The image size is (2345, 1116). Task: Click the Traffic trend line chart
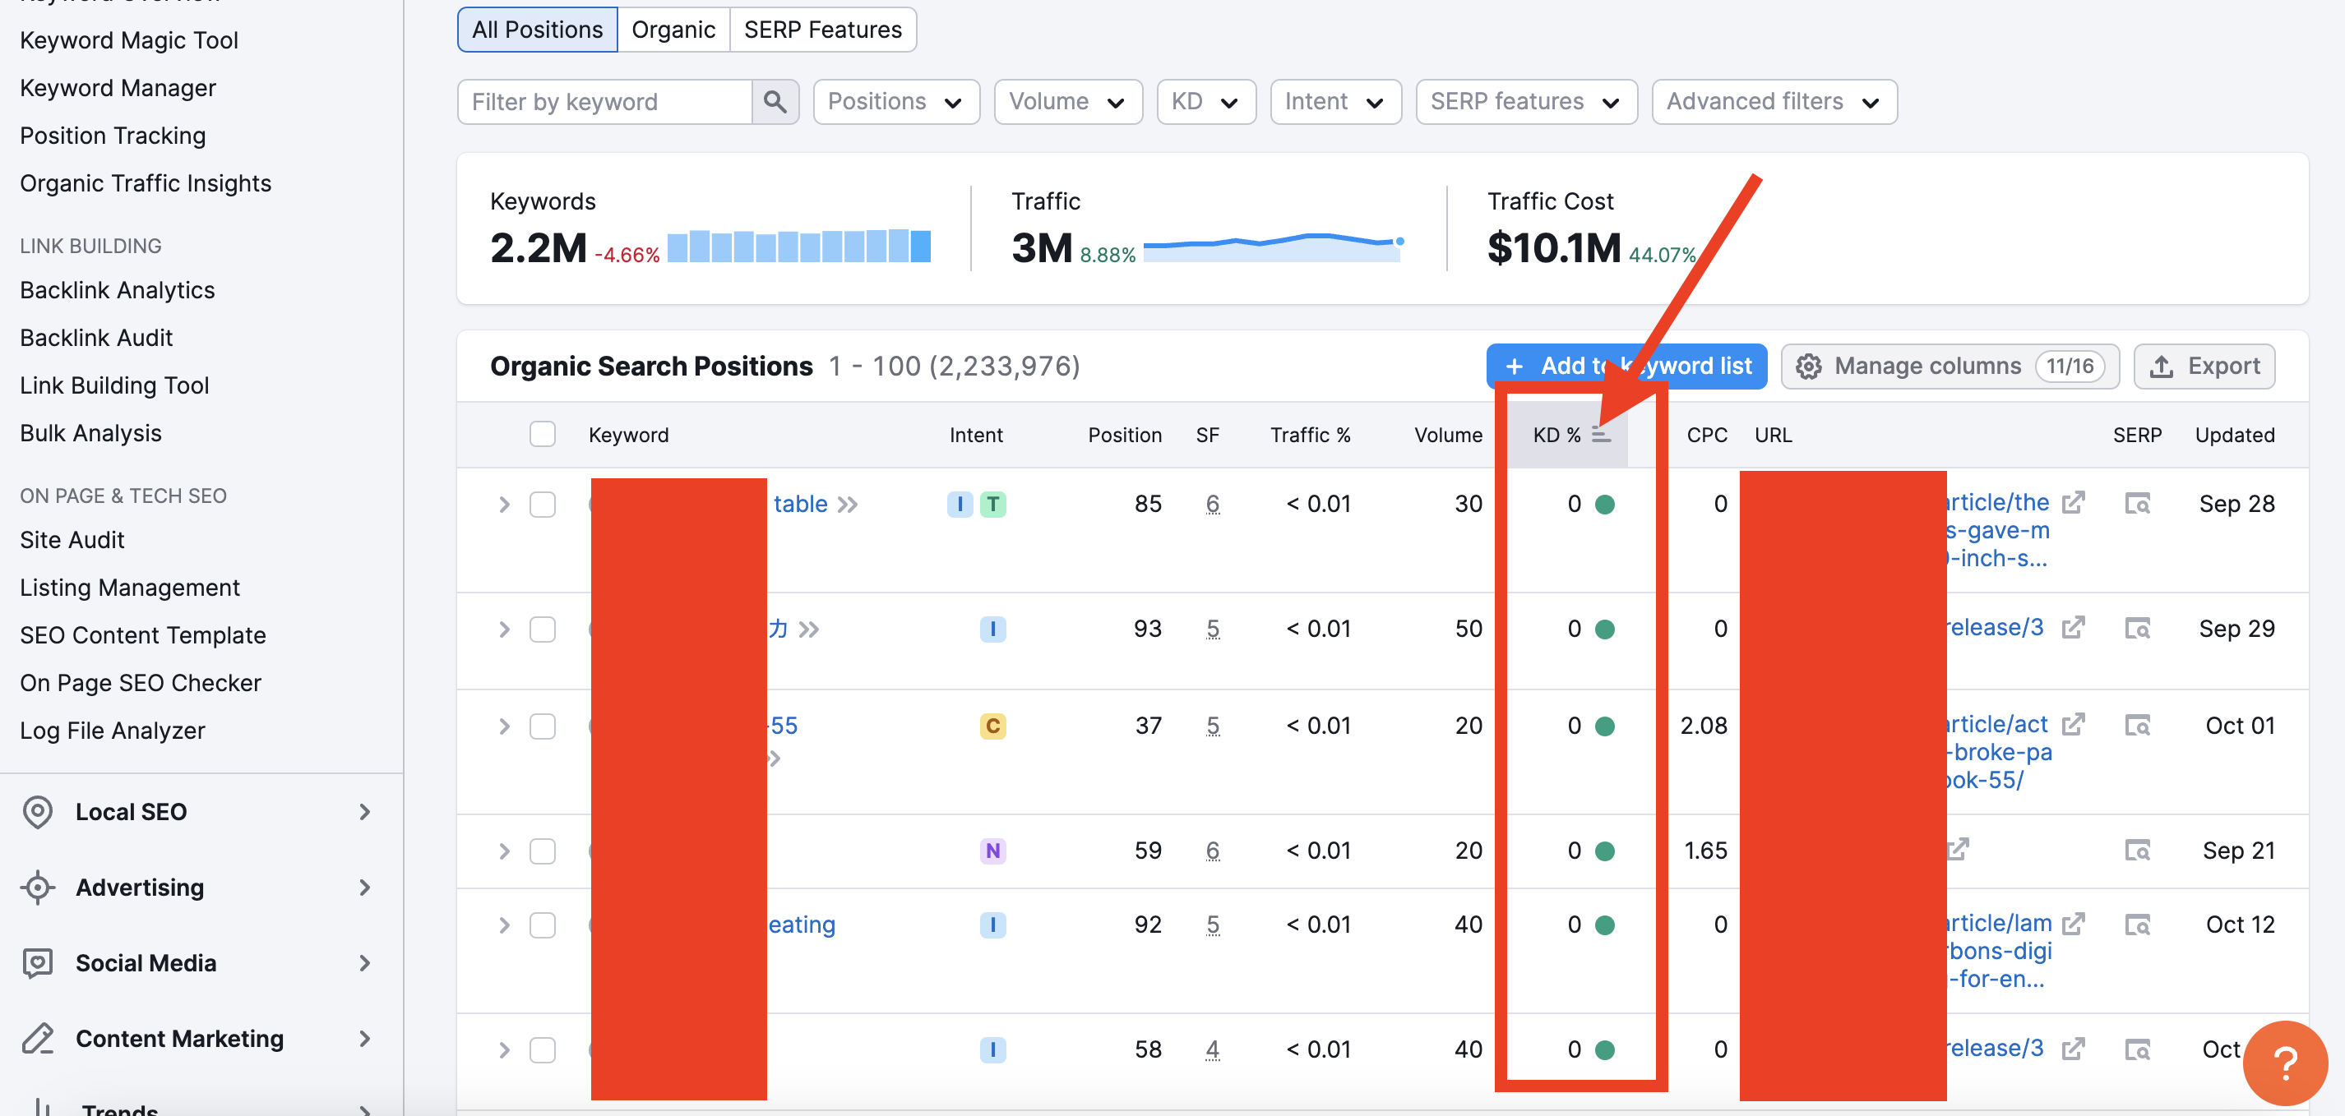click(x=1273, y=246)
